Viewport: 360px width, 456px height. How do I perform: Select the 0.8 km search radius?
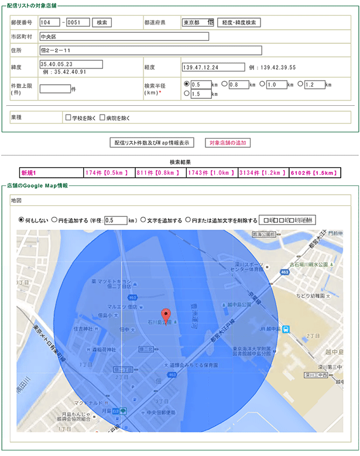pyautogui.click(x=224, y=84)
